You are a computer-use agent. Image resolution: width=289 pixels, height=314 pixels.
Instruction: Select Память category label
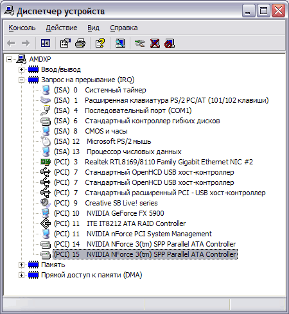click(53, 265)
